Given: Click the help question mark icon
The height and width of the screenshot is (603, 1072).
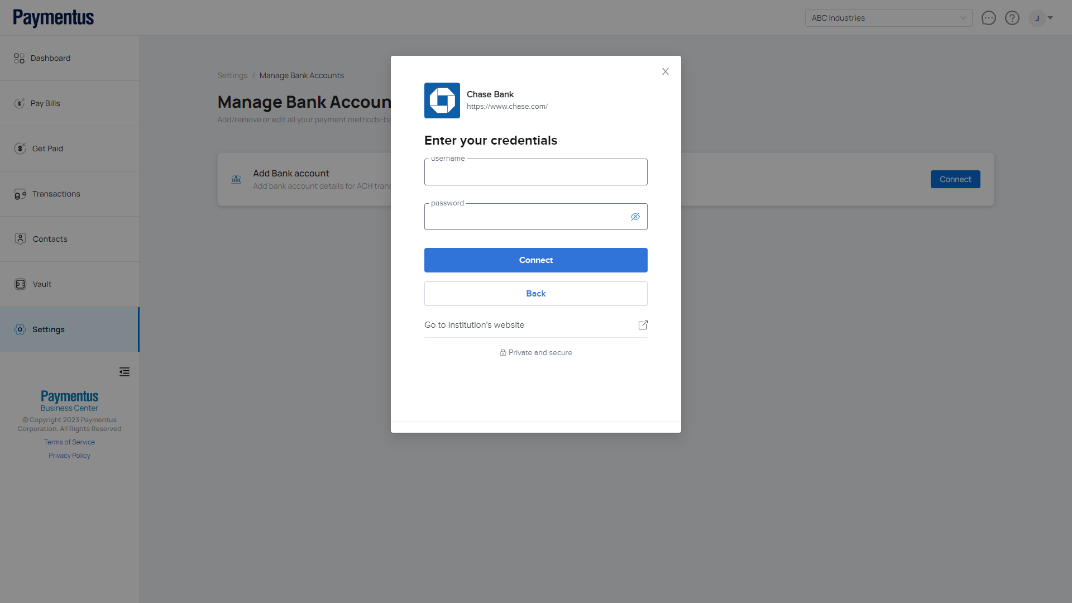Looking at the screenshot, I should pos(1012,18).
